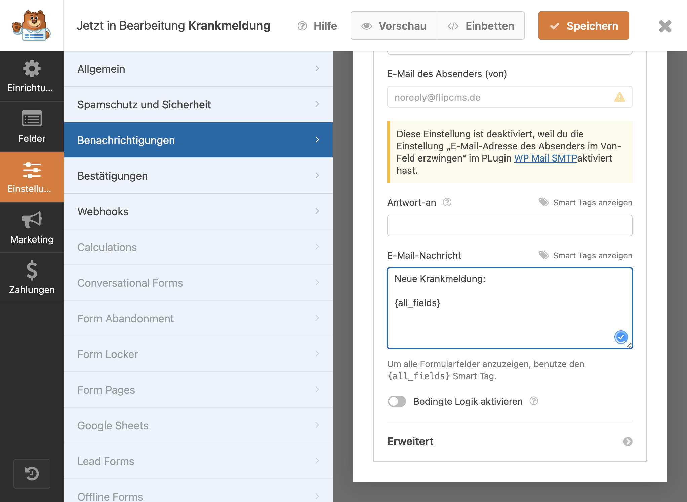The height and width of the screenshot is (502, 687).
Task: Open the Zahlungen dollar section
Action: [32, 278]
